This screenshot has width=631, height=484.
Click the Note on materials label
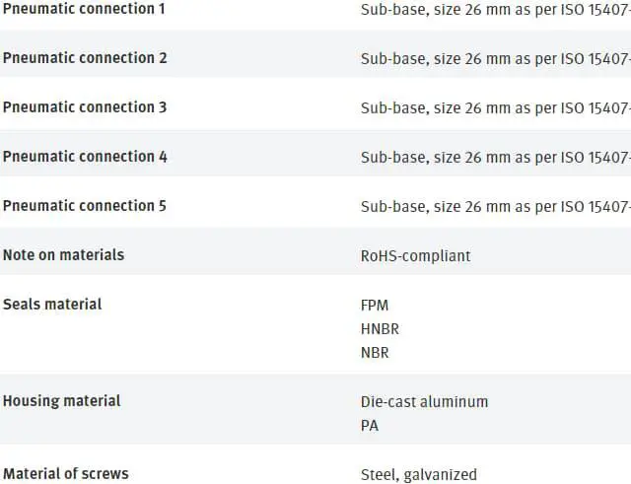[x=63, y=255]
